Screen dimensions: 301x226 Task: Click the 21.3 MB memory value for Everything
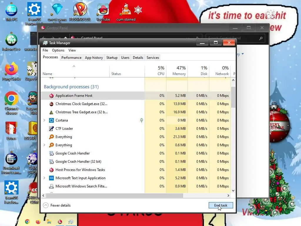click(x=180, y=137)
